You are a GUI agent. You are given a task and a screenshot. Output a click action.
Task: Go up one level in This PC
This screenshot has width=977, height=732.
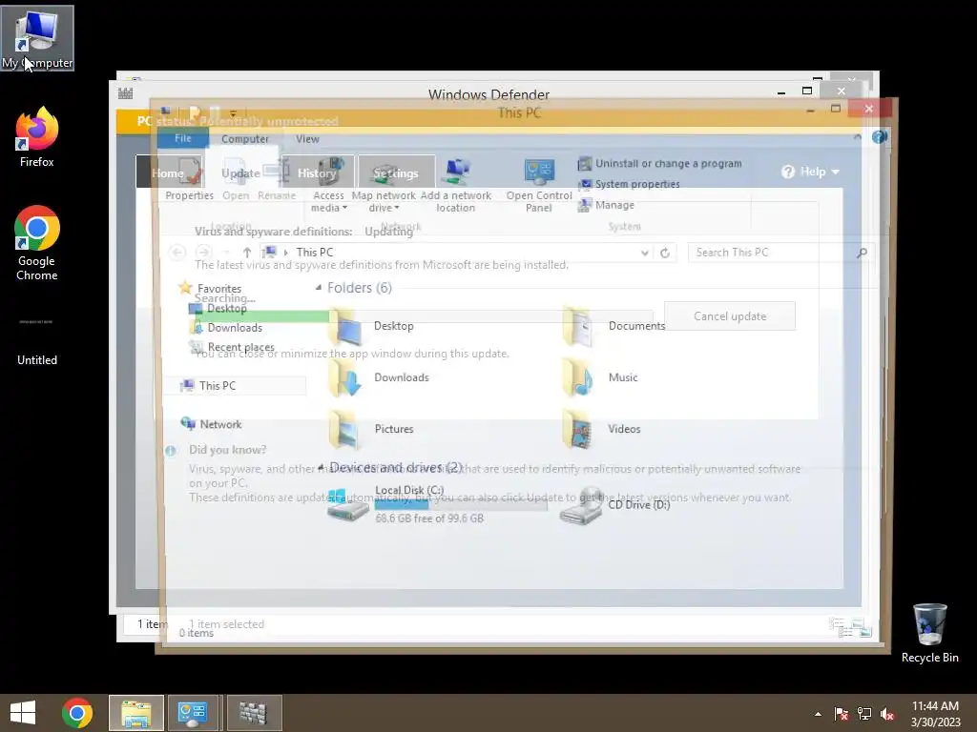pos(247,252)
